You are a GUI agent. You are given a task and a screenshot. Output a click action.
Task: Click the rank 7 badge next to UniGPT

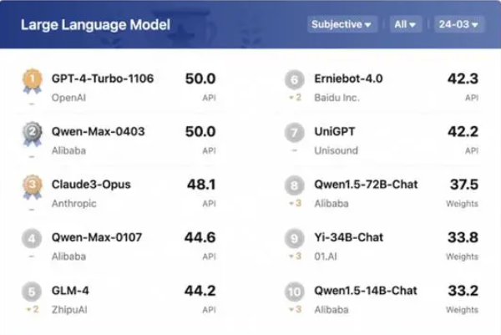294,132
